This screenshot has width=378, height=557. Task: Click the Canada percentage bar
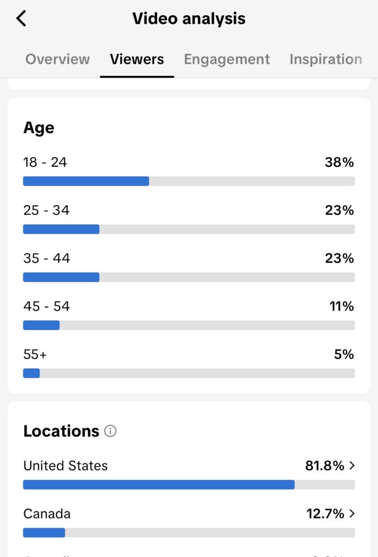tap(188, 533)
